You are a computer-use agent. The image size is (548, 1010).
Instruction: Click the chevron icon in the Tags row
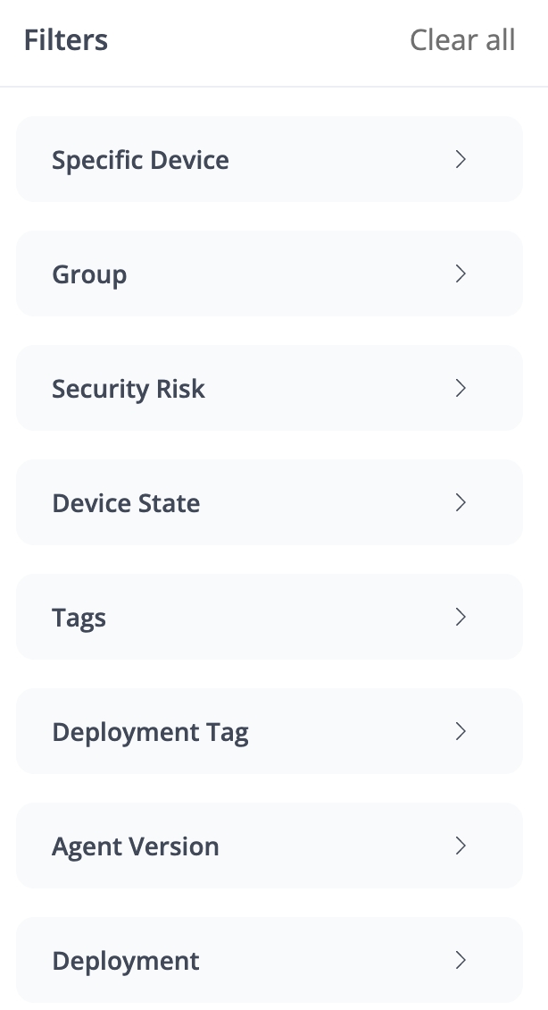click(x=461, y=617)
